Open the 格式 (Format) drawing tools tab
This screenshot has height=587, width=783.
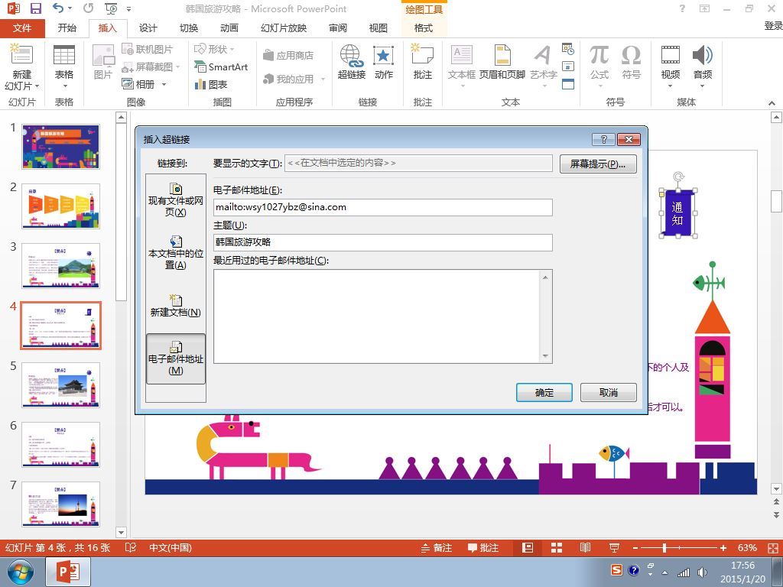pos(424,28)
